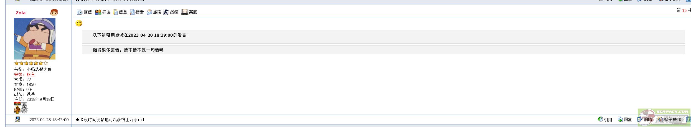The image size is (691, 127).
Task: Click the 没时间发帖也可以获得上万索币 signature link
Action: [113, 120]
